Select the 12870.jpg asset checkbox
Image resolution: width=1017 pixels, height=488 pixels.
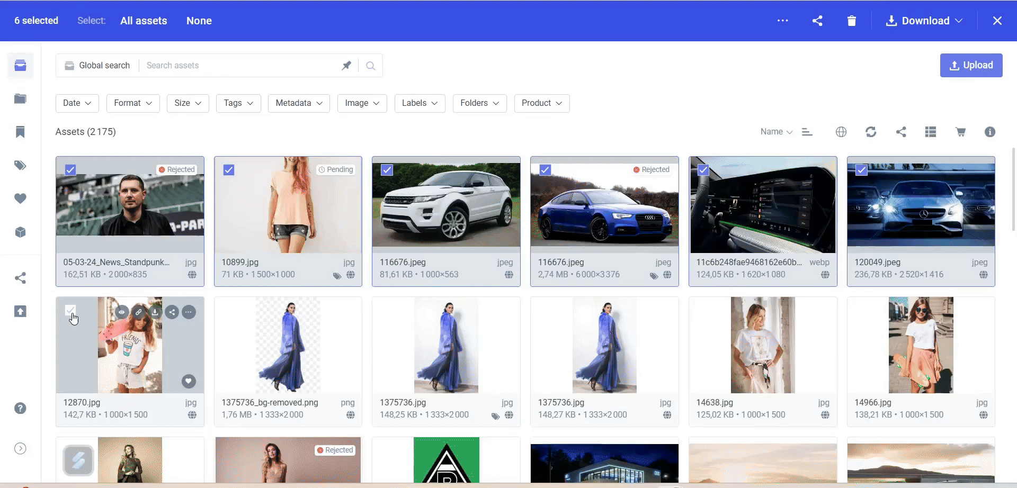pyautogui.click(x=70, y=311)
